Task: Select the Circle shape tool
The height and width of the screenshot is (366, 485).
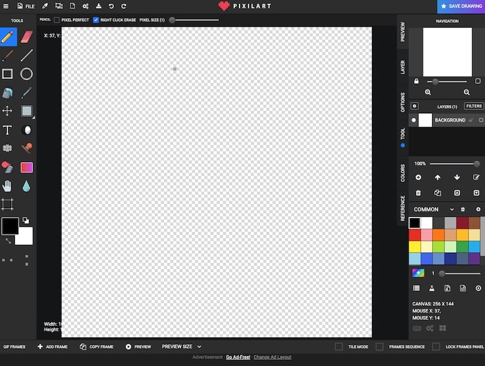Action: pos(27,74)
